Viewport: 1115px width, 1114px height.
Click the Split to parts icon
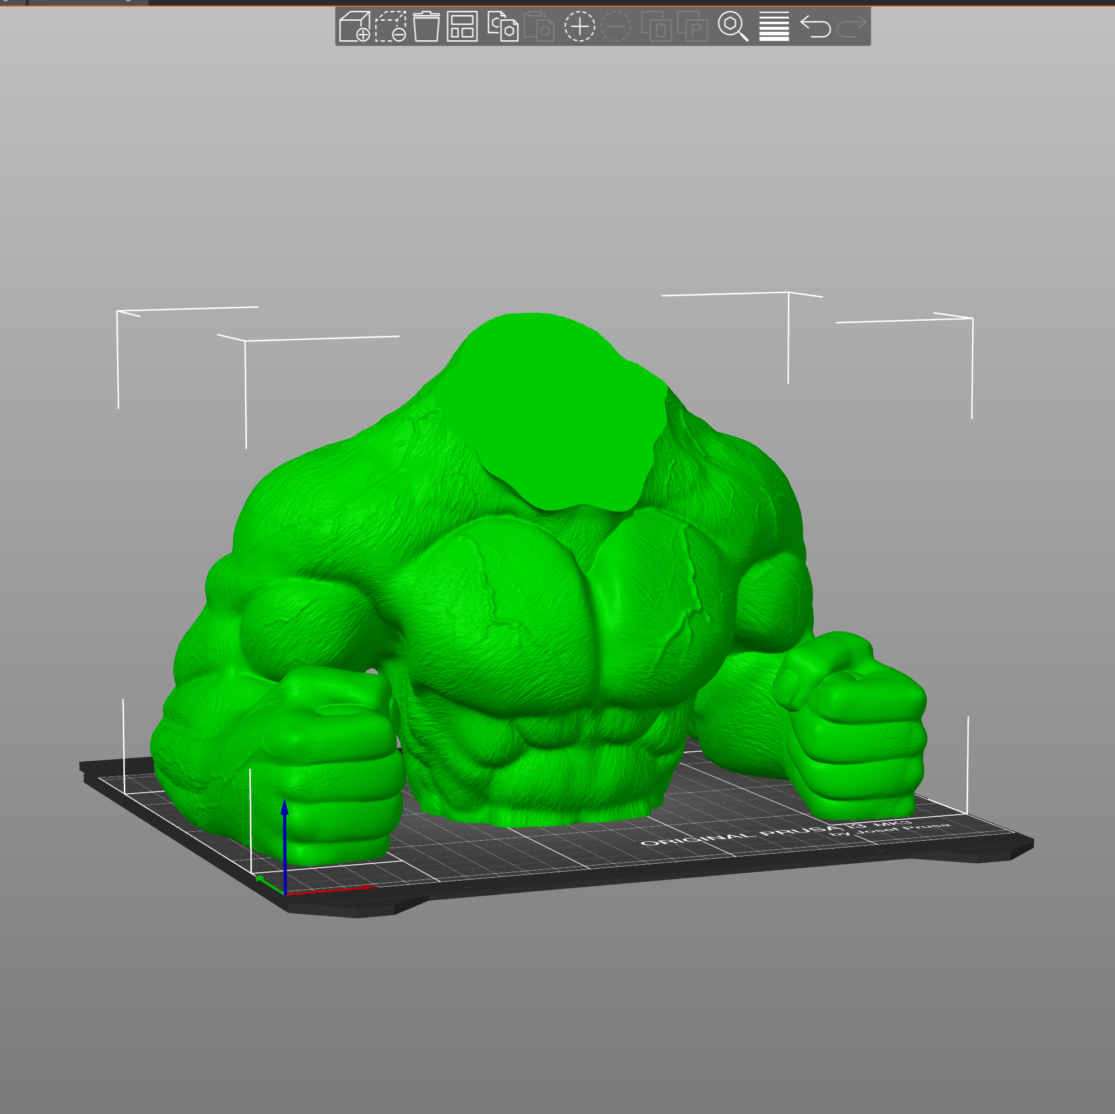[692, 26]
